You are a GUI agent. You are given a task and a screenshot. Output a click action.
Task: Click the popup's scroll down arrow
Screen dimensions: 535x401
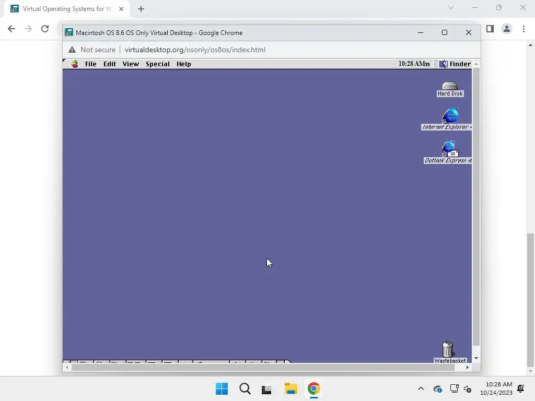click(x=476, y=358)
